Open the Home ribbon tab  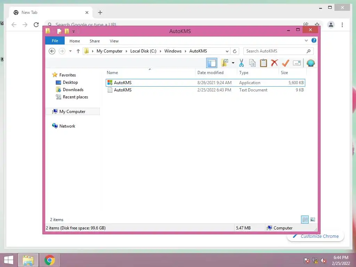coord(75,41)
